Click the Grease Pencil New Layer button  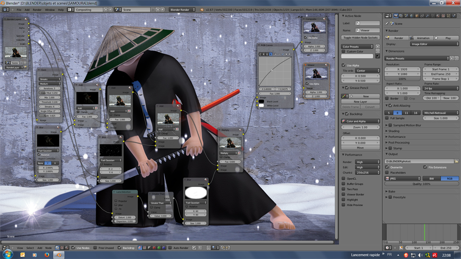point(361,102)
